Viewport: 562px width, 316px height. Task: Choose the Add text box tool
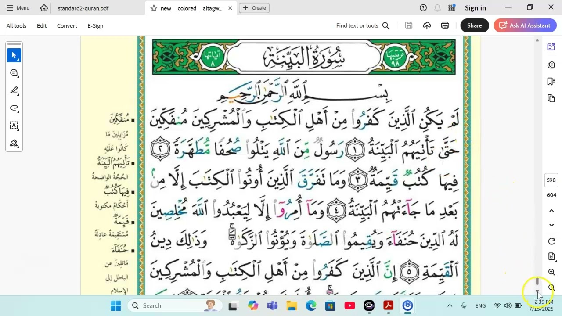pos(14,126)
